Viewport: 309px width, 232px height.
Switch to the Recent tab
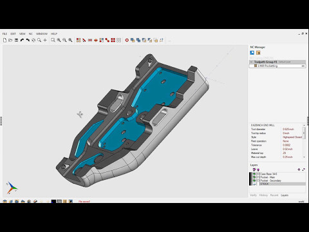[x=274, y=195]
